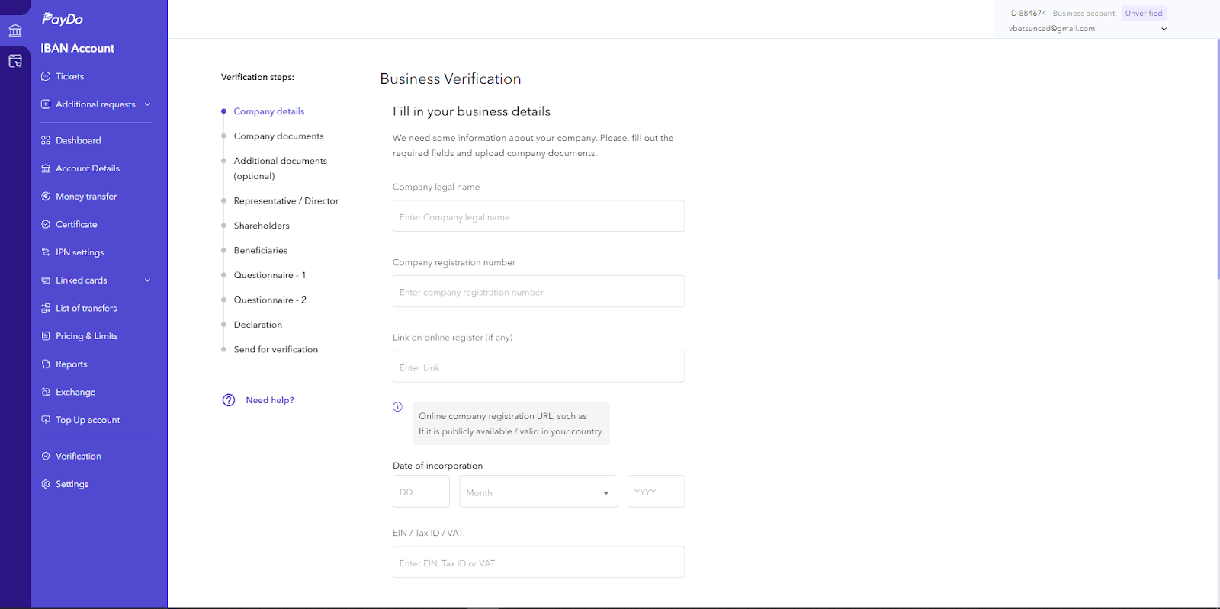Image resolution: width=1220 pixels, height=609 pixels.
Task: Click the Certificate check icon
Action: pyautogui.click(x=46, y=224)
